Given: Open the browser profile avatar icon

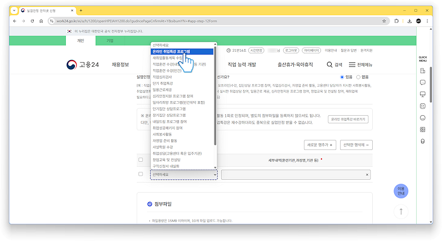Looking at the screenshot, I should (x=418, y=21).
